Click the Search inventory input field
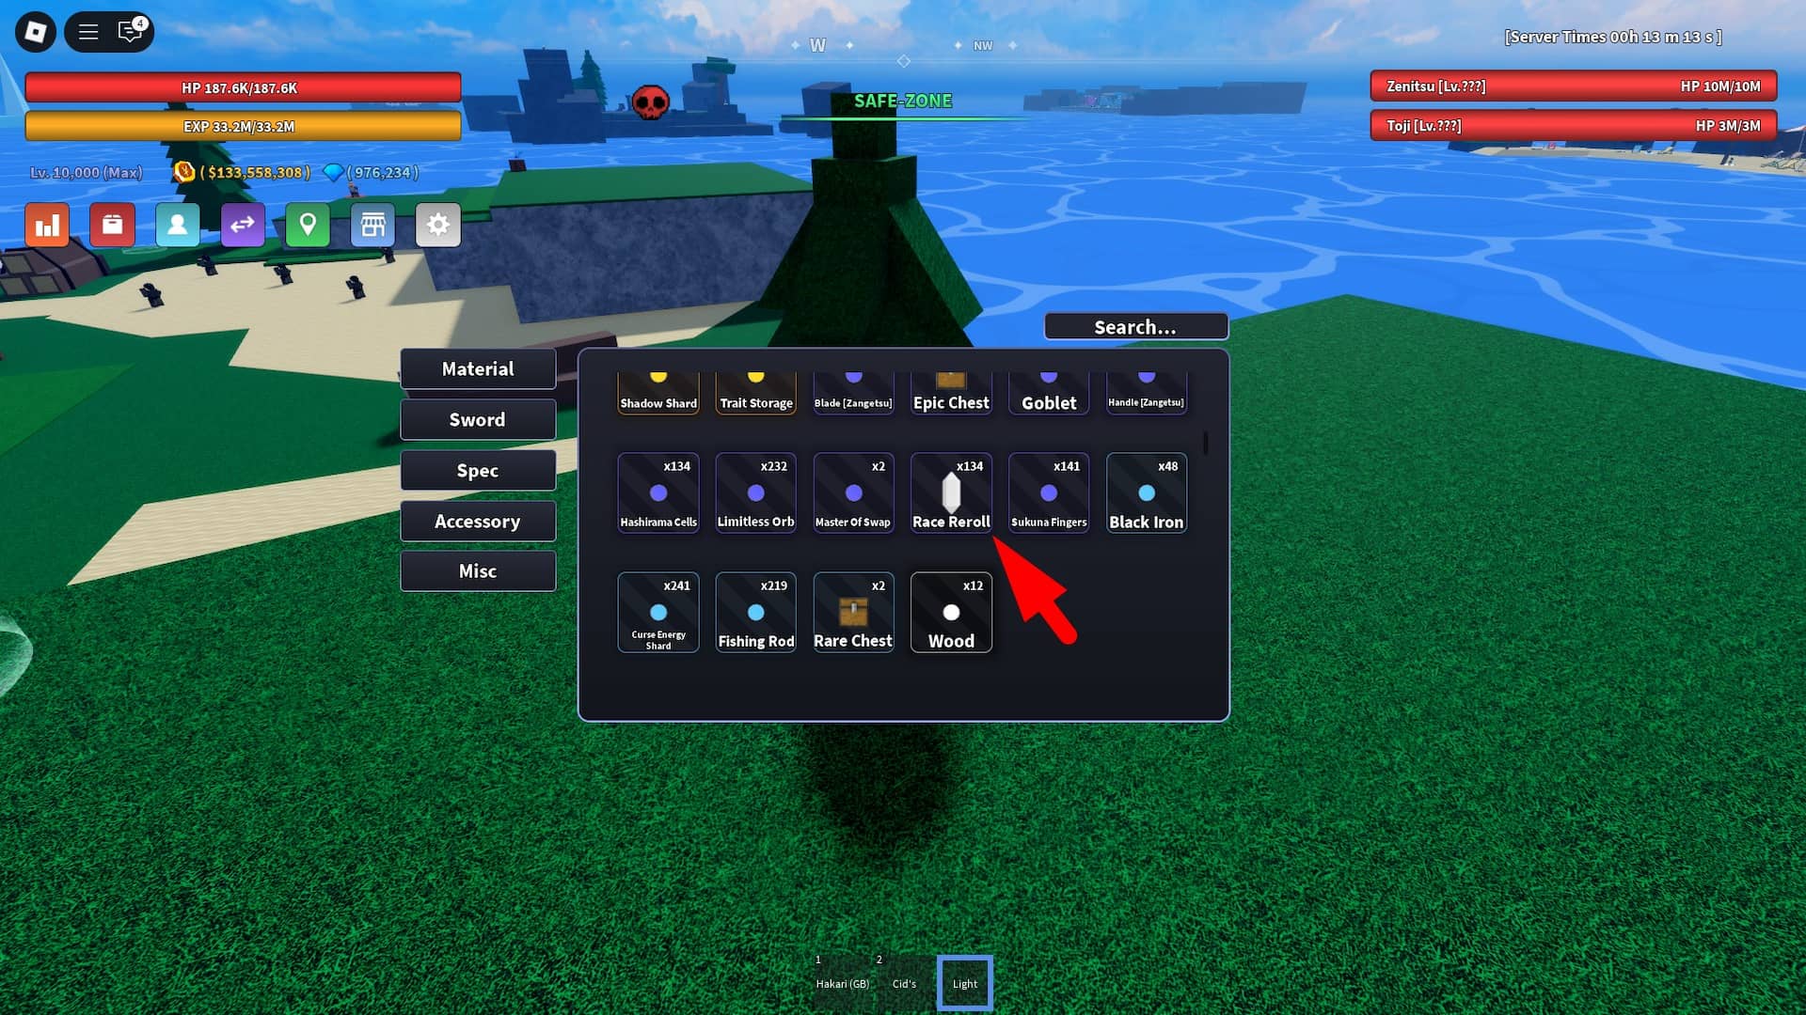Viewport: 1806px width, 1015px height. click(x=1133, y=327)
